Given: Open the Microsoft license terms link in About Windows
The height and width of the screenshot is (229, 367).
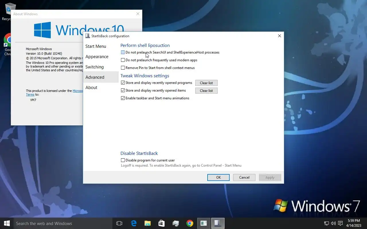Looking at the screenshot, I should click(78, 91).
